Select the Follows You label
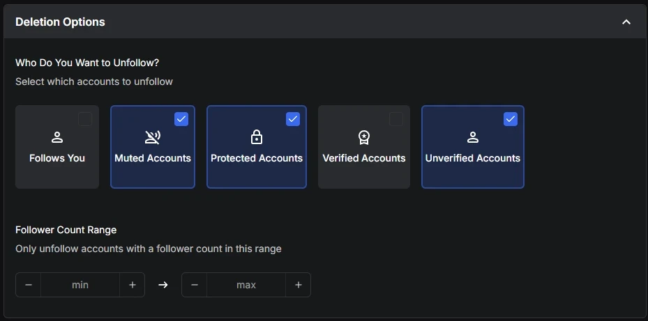This screenshot has height=321, width=648. pos(57,158)
